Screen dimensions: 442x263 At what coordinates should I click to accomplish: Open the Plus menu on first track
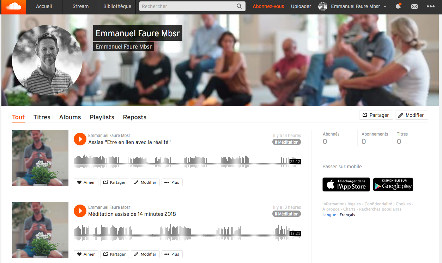[x=172, y=182]
